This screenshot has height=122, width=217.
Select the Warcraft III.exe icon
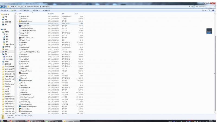(x=20, y=109)
